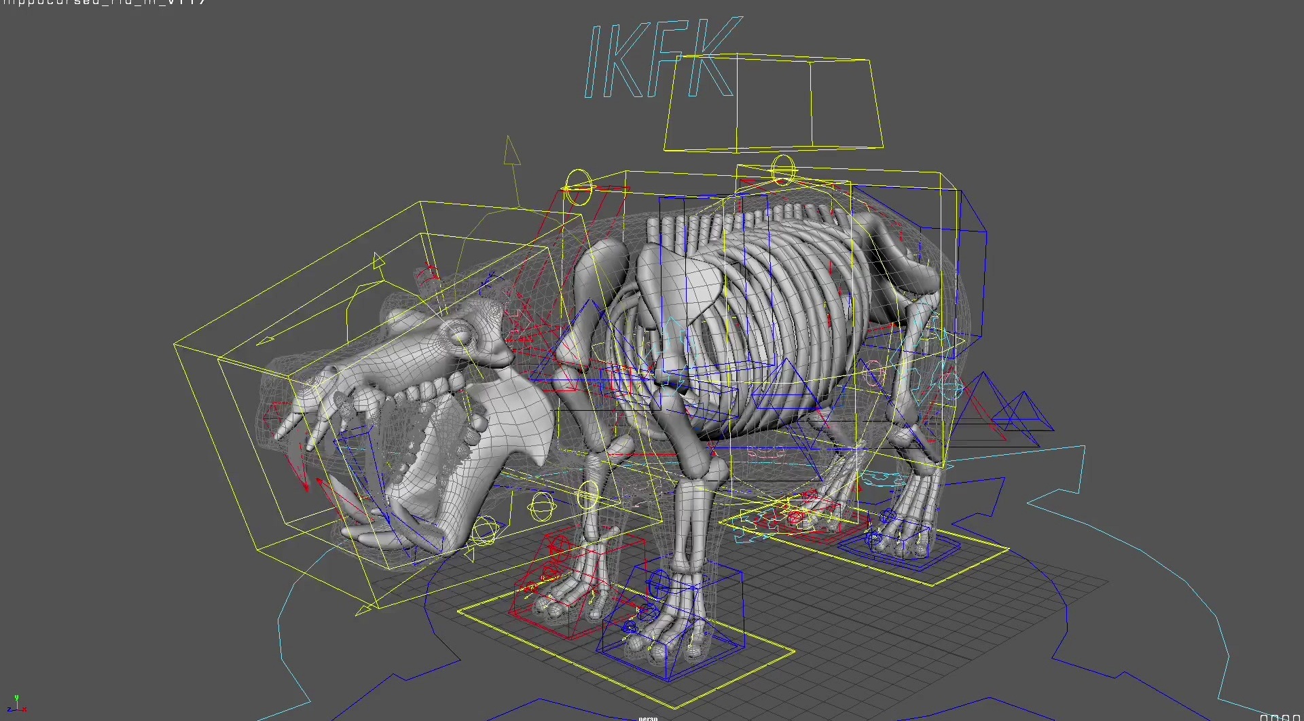Screen dimensions: 1304x721
Task: Select the blue circle on the blue front ankle
Action: [658, 581]
